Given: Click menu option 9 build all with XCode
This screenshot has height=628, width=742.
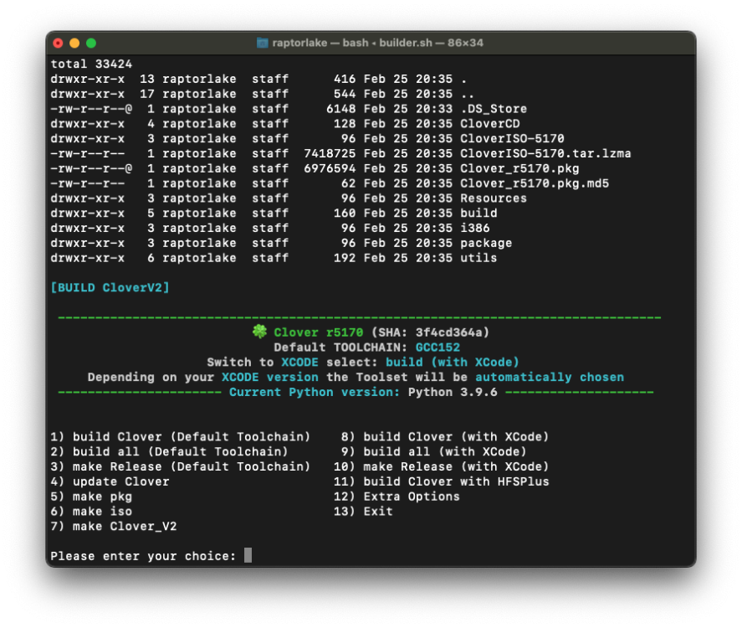Looking at the screenshot, I should (434, 452).
